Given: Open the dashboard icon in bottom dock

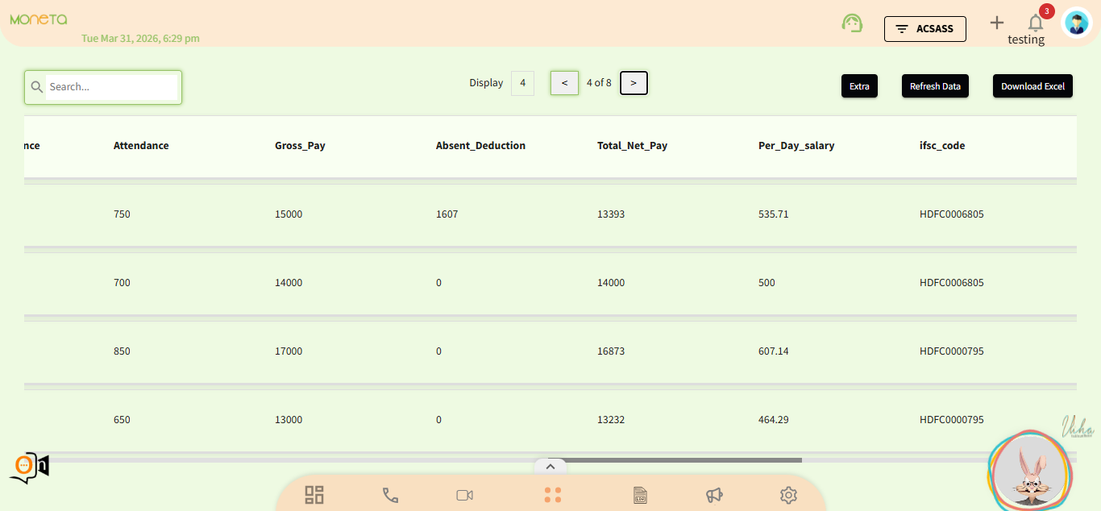Looking at the screenshot, I should 314,495.
